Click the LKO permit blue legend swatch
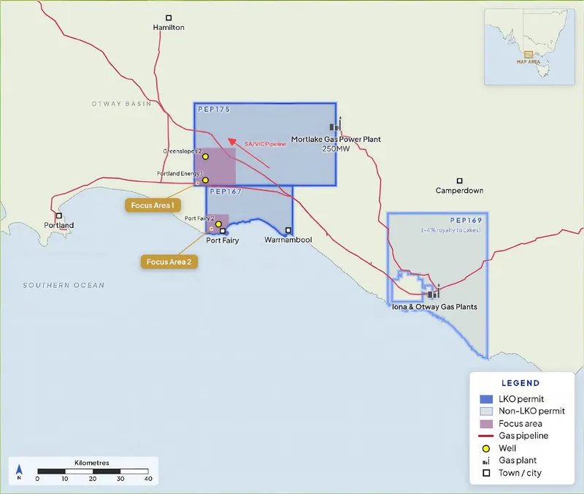Screen dimensions: 584x494 point(486,399)
